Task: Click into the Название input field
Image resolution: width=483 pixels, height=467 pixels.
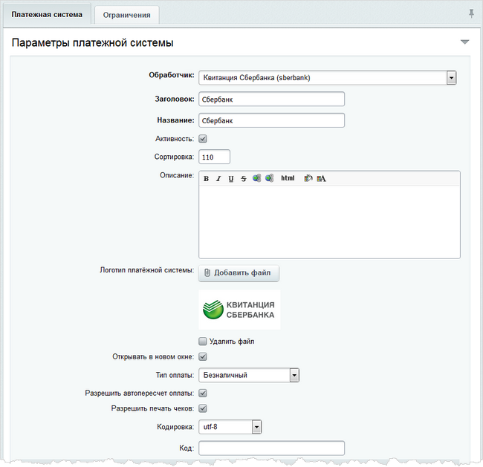Action: 272,120
